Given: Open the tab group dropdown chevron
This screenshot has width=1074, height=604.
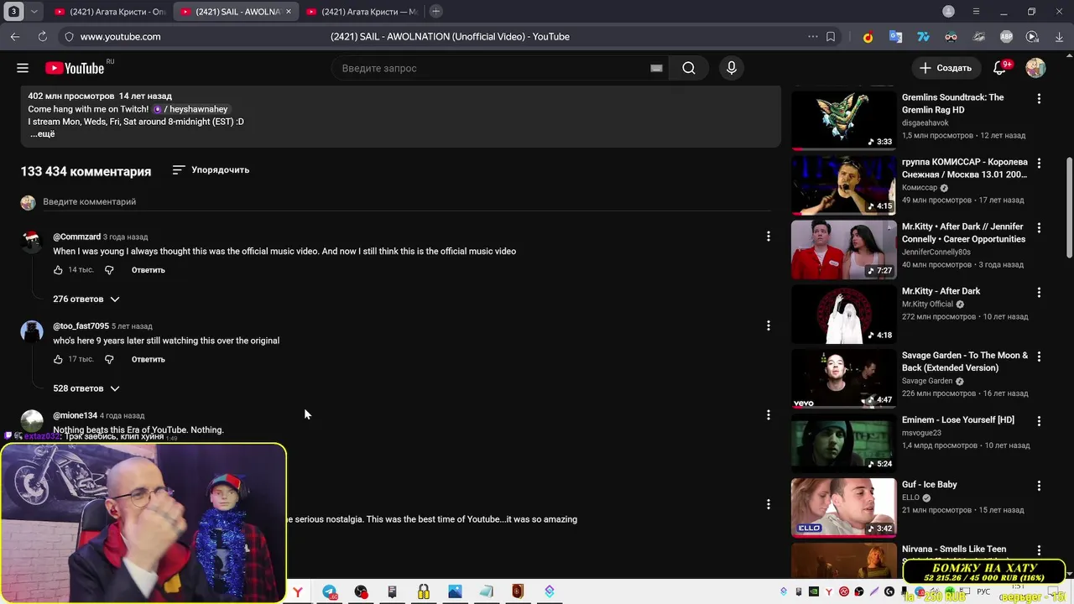Looking at the screenshot, I should (x=34, y=12).
